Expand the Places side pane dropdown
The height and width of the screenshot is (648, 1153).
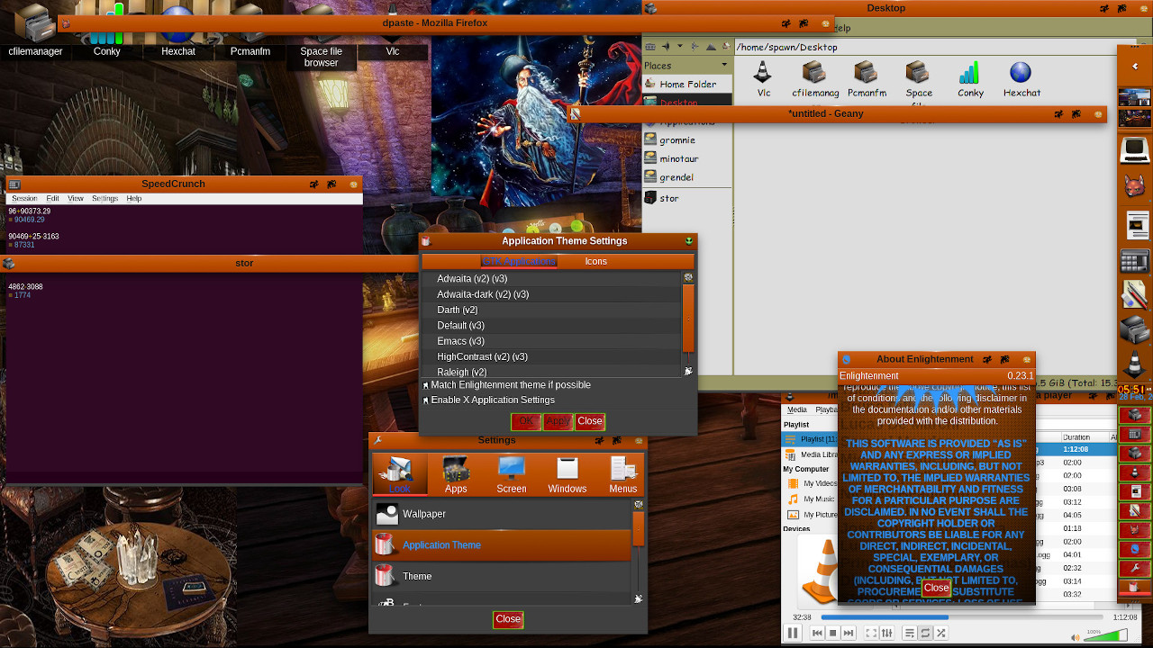pyautogui.click(x=723, y=65)
